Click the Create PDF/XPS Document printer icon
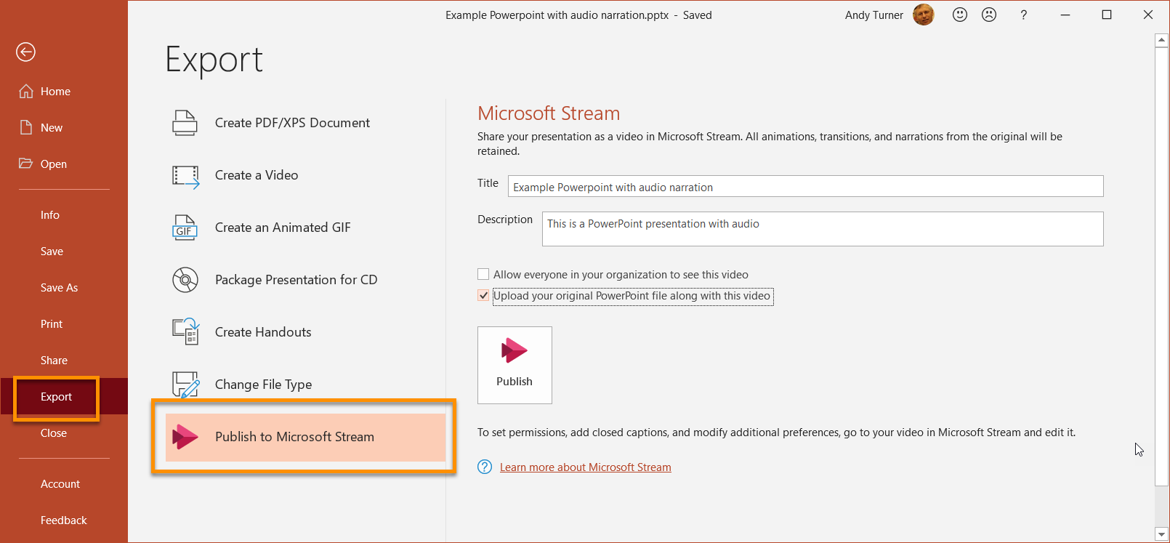 [185, 123]
